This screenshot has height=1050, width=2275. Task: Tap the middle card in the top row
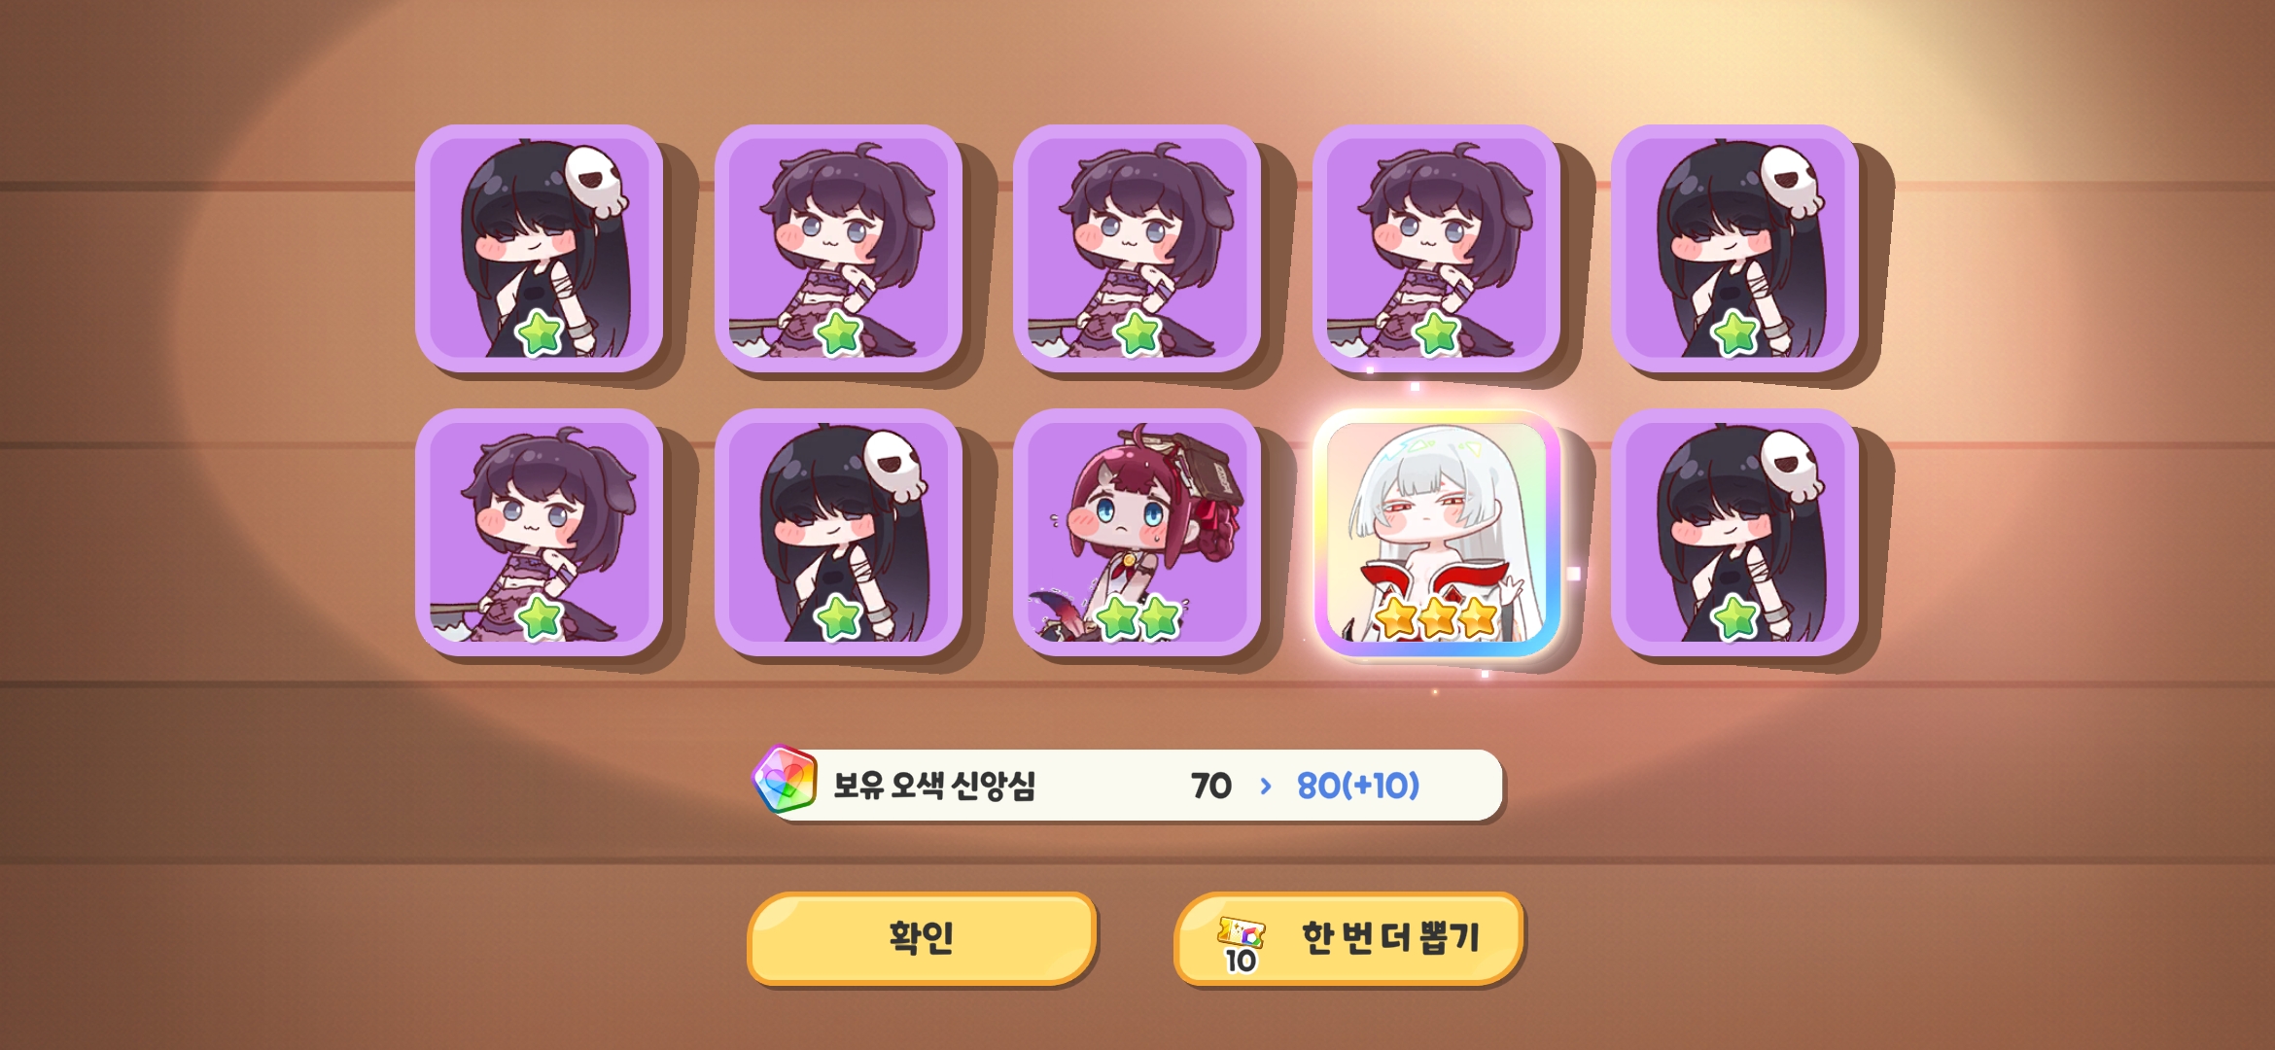click(1137, 248)
